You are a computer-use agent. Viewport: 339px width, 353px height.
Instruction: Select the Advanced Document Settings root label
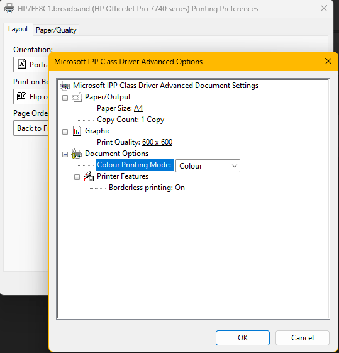[x=165, y=86]
